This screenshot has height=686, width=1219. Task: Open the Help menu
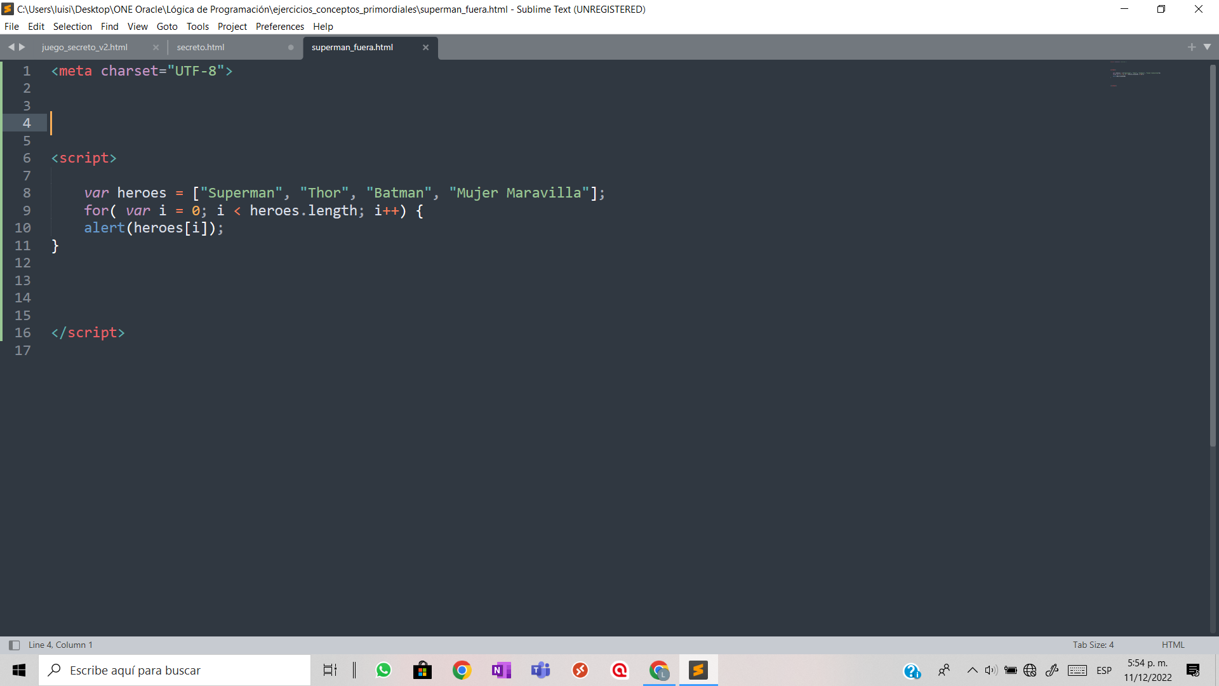(323, 26)
